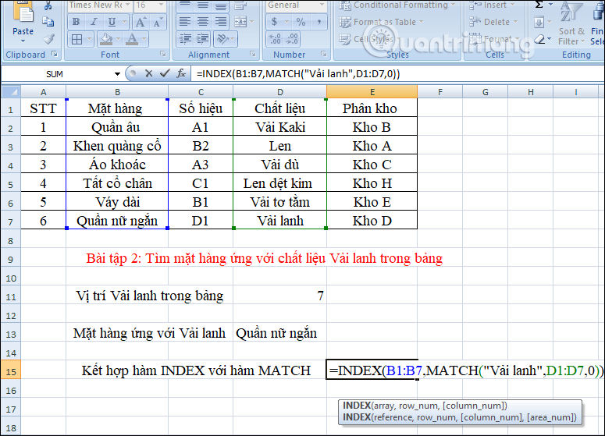Screen dimensions: 605x436
Task: Toggle Bold formatting
Action: click(76, 22)
